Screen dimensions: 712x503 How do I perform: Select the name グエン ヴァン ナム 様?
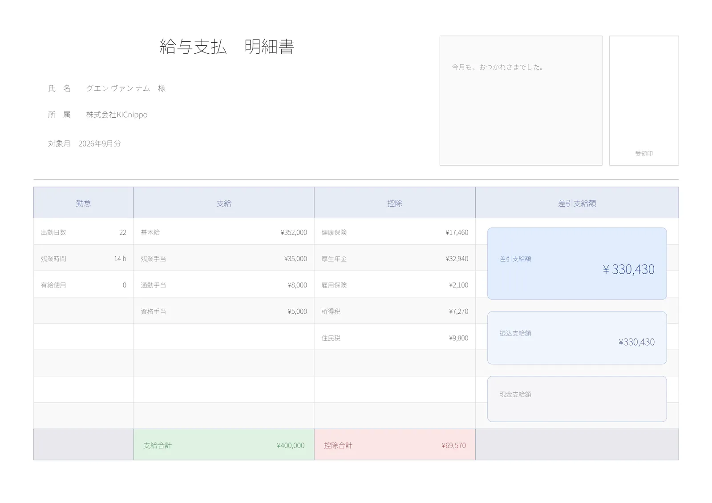pos(126,88)
